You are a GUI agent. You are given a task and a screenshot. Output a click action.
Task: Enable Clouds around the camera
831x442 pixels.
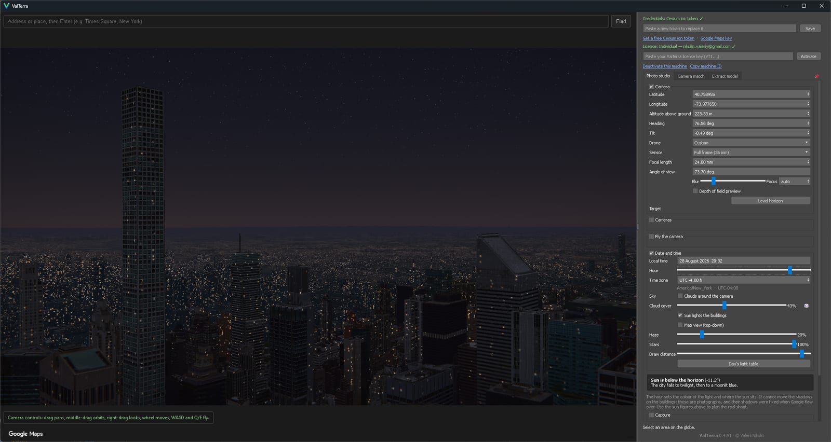click(x=680, y=296)
